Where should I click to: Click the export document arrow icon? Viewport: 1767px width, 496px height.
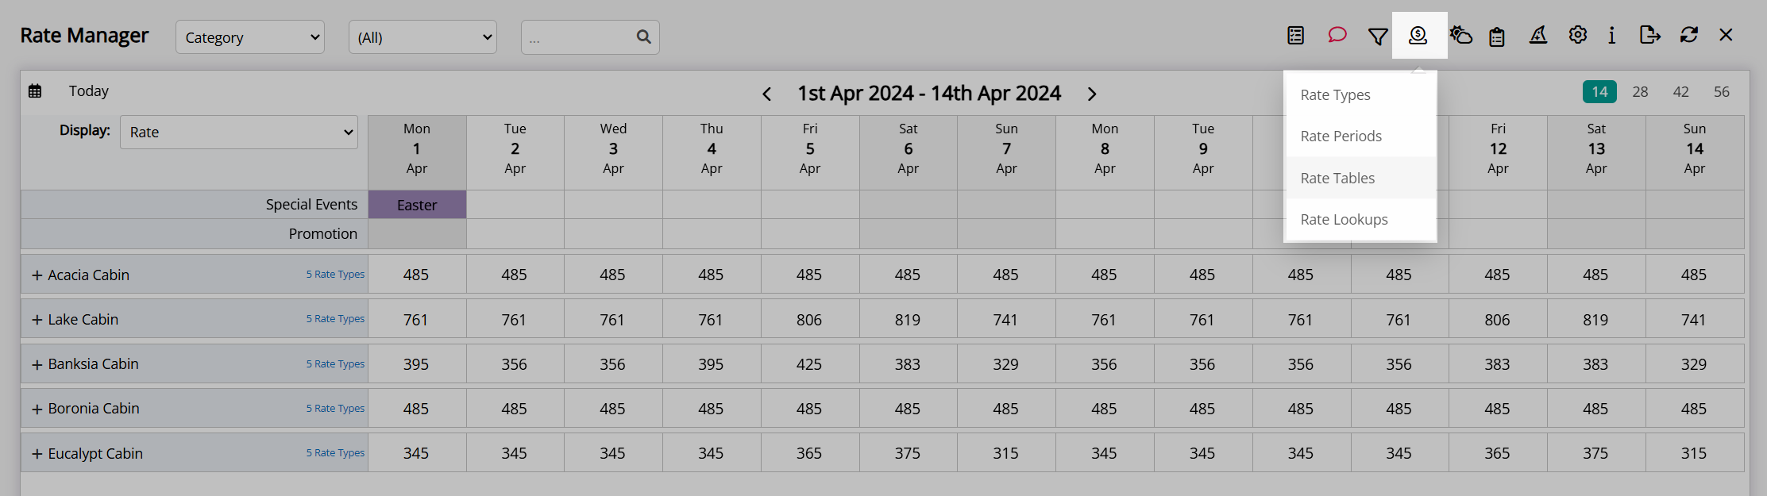tap(1649, 35)
